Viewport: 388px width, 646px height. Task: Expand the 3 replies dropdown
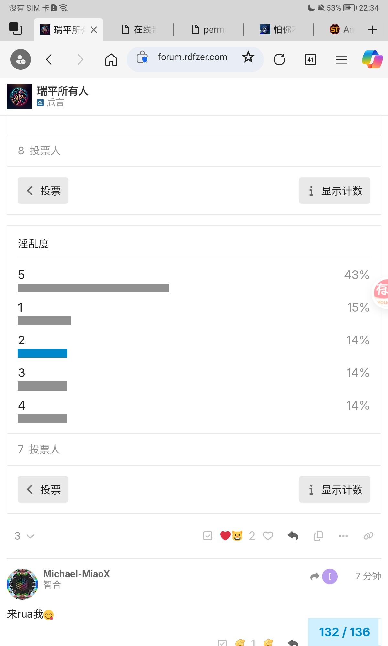[x=25, y=536]
